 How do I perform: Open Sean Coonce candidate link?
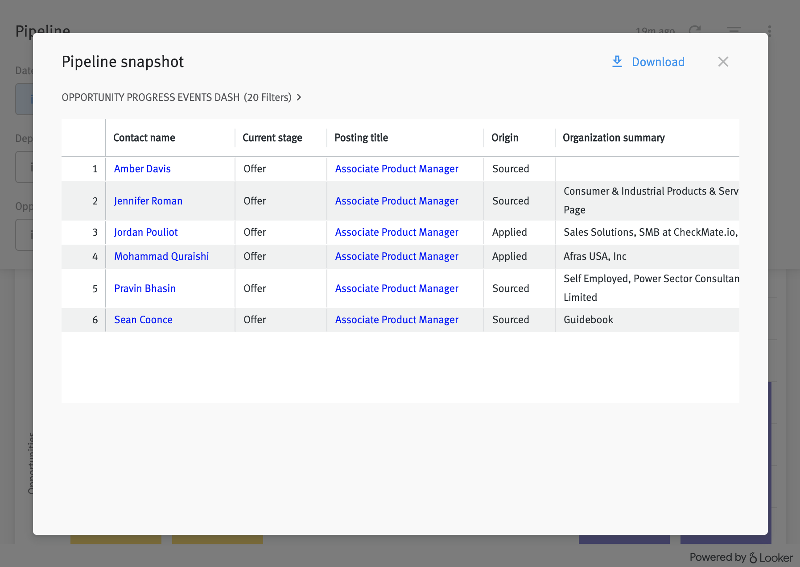[143, 320]
